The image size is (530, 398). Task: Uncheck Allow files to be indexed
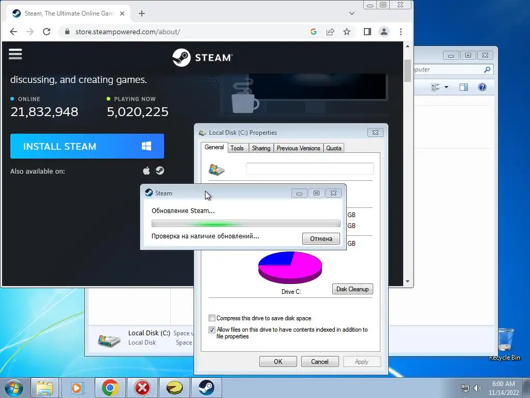[x=212, y=329]
